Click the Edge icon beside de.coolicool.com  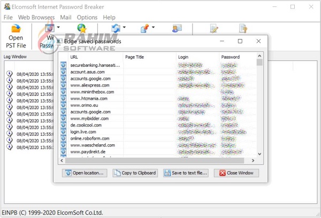point(64,125)
